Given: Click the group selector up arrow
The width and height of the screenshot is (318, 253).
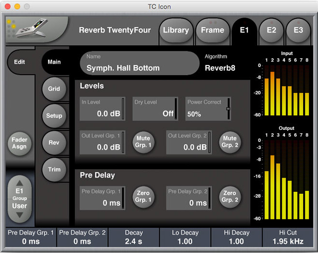Looking at the screenshot, I should 20,183.
